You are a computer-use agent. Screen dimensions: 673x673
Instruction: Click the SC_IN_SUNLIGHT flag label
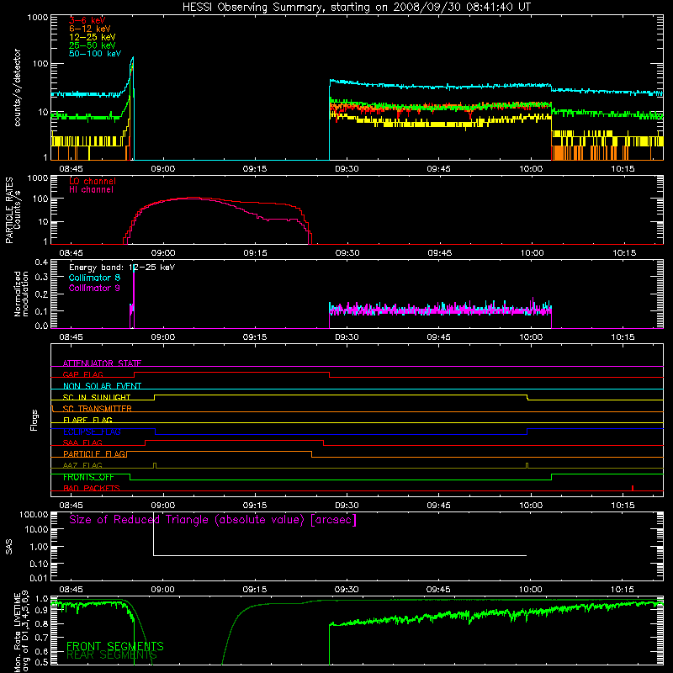[97, 397]
